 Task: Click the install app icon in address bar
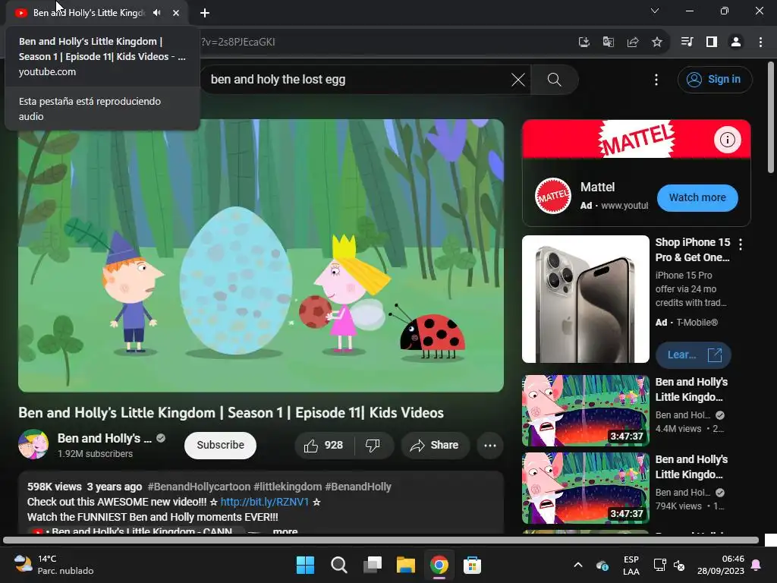coord(584,43)
